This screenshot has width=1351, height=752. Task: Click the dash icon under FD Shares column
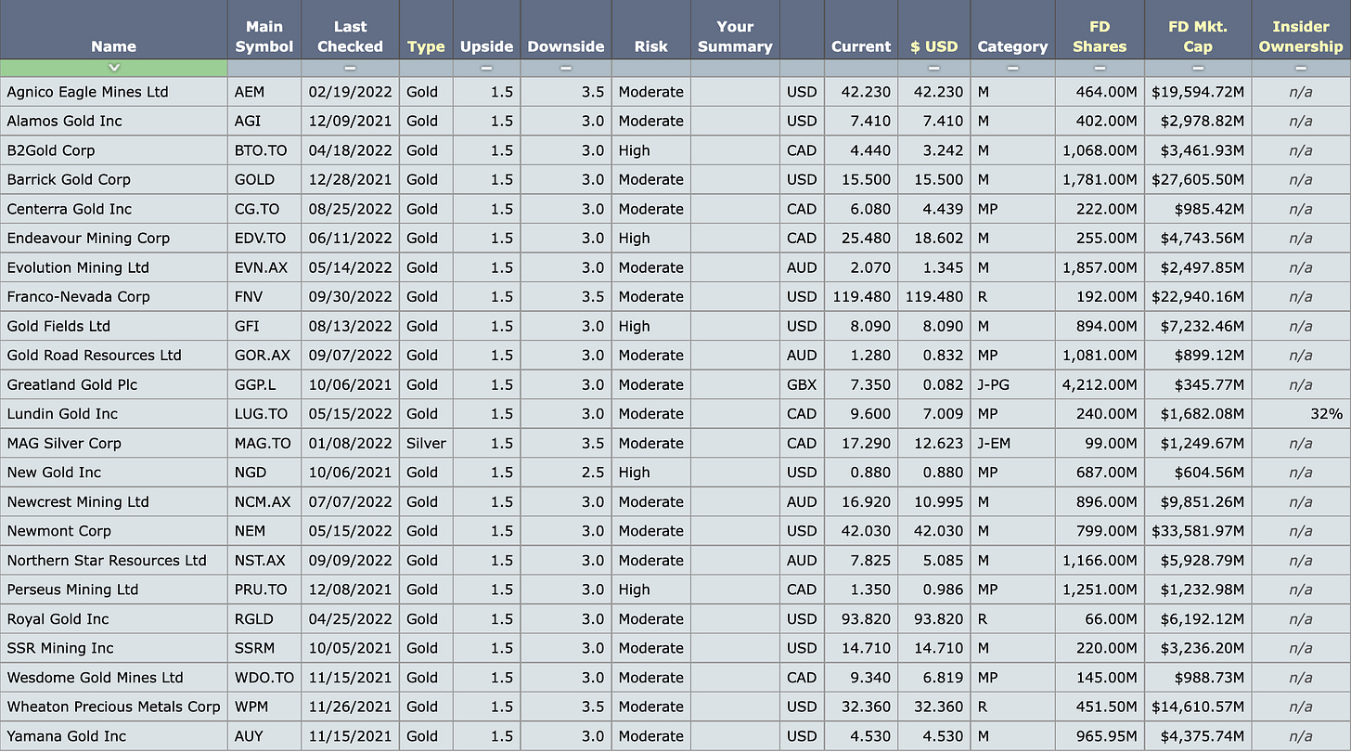coord(1099,67)
